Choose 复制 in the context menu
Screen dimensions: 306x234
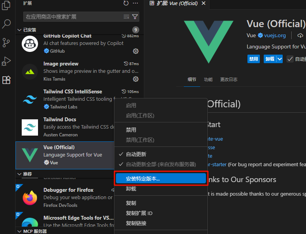(161, 203)
